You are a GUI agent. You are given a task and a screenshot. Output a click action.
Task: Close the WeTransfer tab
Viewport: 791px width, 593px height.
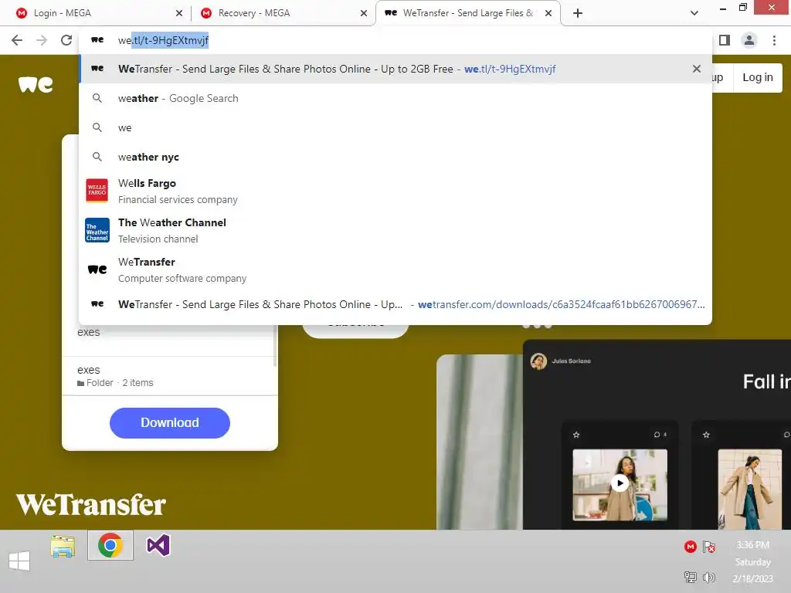pos(548,13)
